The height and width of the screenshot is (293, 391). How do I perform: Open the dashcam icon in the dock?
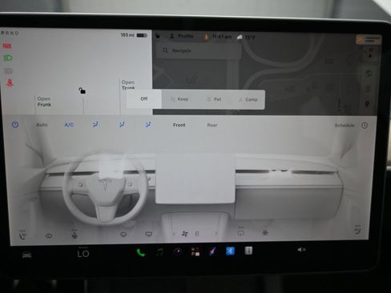coord(177,251)
